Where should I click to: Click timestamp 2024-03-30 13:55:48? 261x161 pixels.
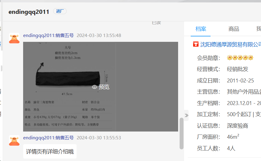(99, 36)
